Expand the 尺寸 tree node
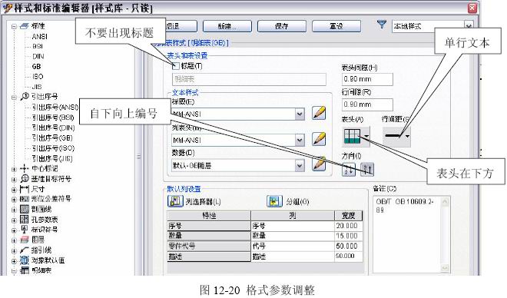This screenshot has height=298, width=507. tap(14, 190)
